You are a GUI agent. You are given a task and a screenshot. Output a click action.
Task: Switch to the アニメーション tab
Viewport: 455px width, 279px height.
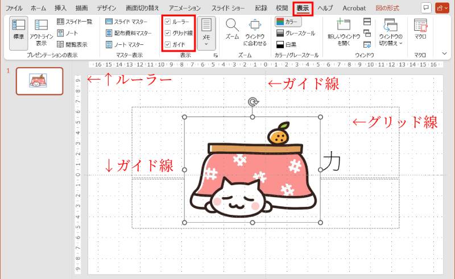coord(184,8)
